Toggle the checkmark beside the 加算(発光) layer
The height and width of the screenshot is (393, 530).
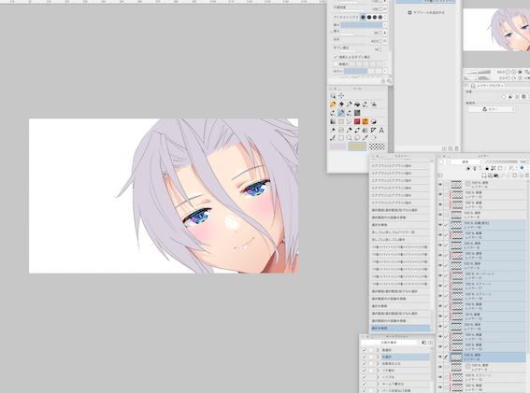(x=446, y=225)
